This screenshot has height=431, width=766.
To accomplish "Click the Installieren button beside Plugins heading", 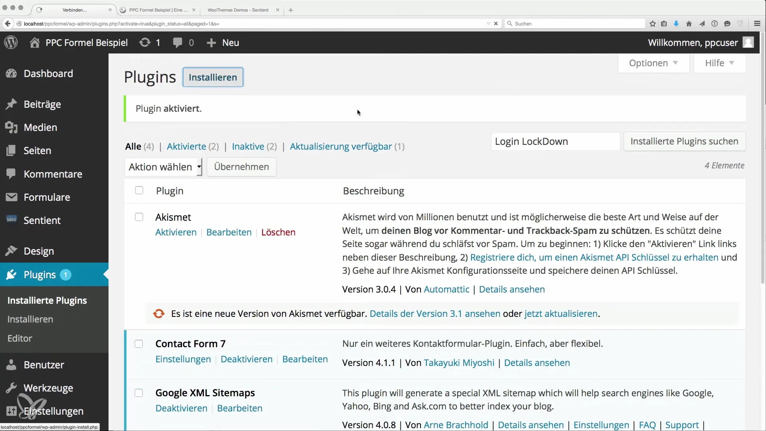I will click(x=213, y=77).
